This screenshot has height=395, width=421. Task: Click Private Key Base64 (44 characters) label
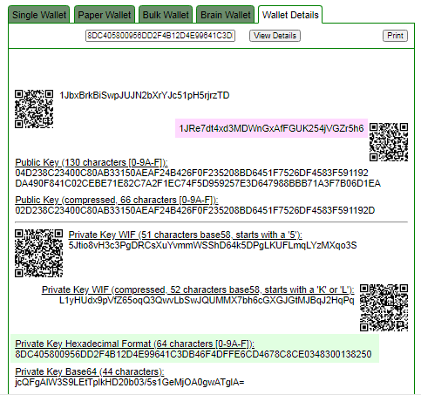pyautogui.click(x=90, y=371)
